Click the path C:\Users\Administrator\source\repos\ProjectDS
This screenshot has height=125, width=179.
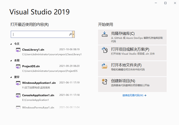click(x=50, y=71)
